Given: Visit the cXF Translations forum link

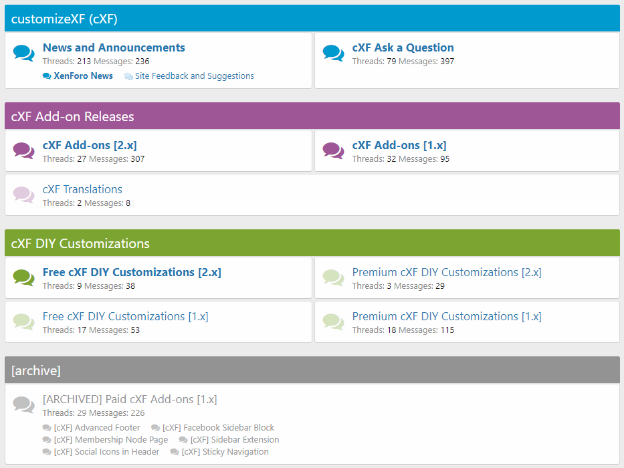Looking at the screenshot, I should coord(82,189).
